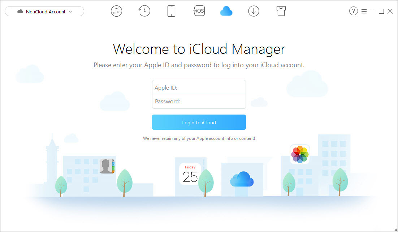Open the hamburger menu icon

coord(364,11)
